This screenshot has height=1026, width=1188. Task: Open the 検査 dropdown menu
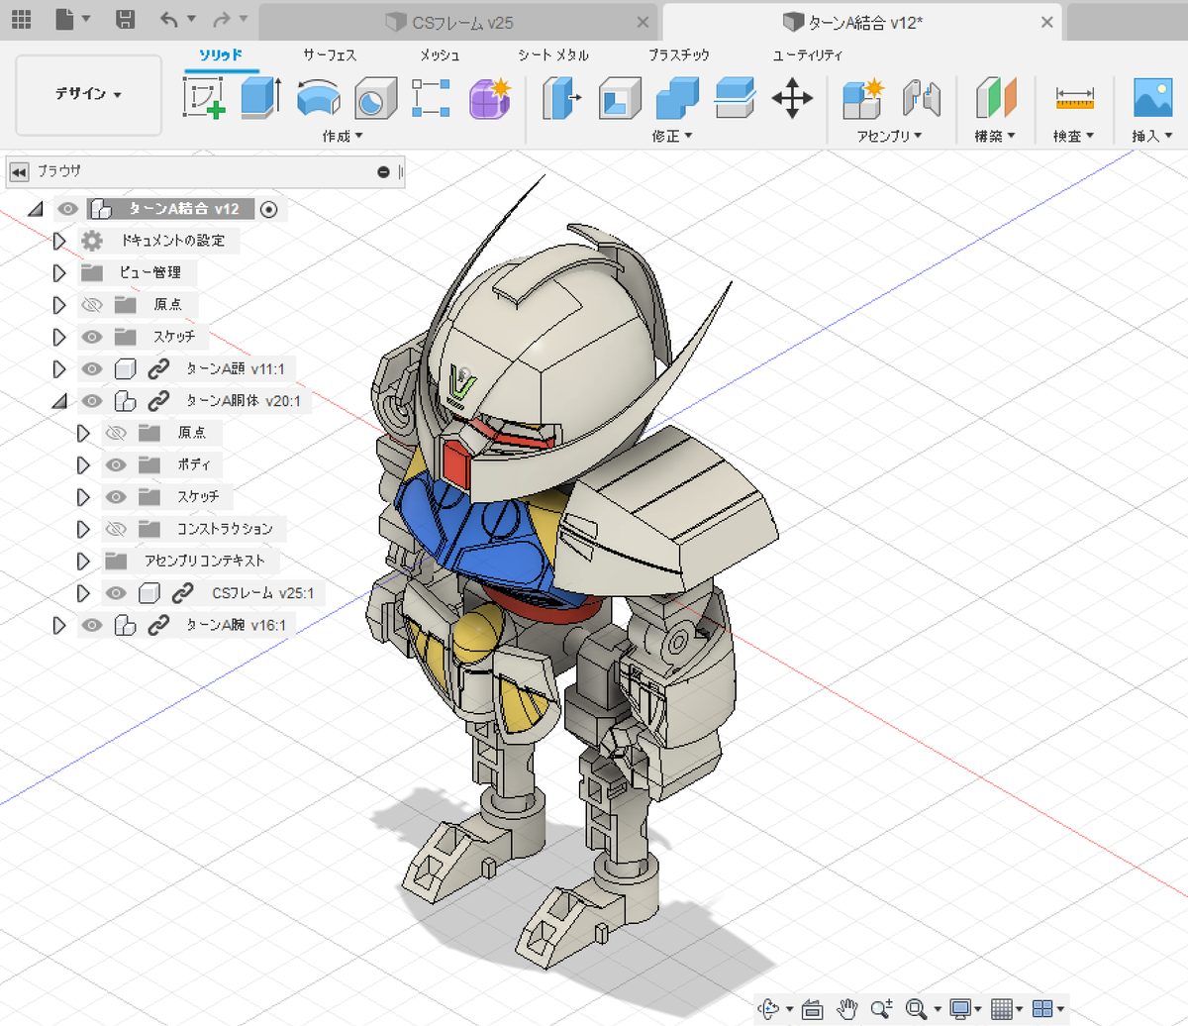1075,136
